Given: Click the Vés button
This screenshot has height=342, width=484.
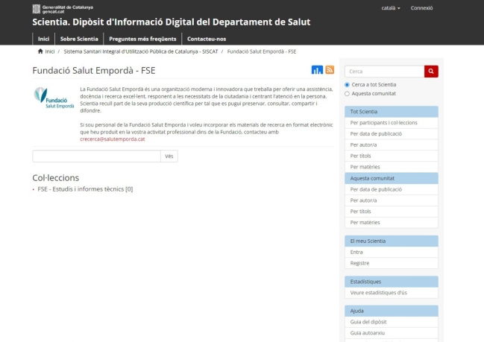Looking at the screenshot, I should coord(169,156).
